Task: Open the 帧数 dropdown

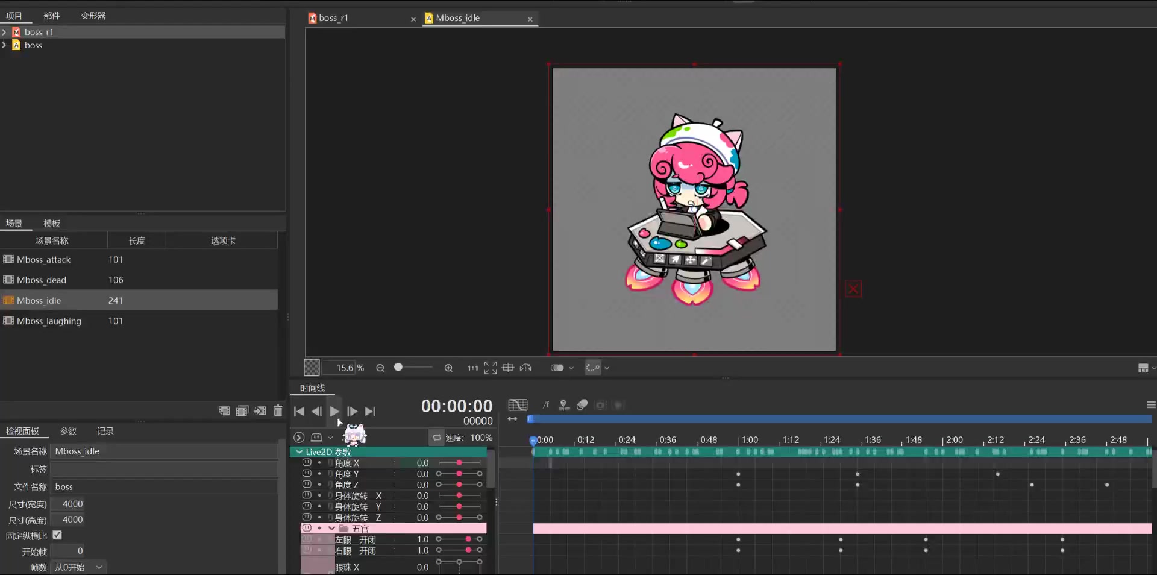Action: point(78,567)
